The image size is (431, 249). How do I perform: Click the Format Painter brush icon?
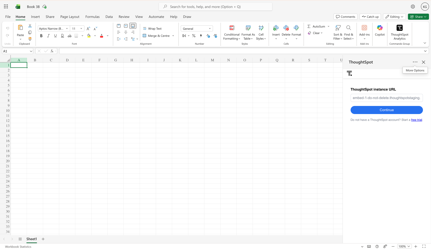[x=30, y=39]
